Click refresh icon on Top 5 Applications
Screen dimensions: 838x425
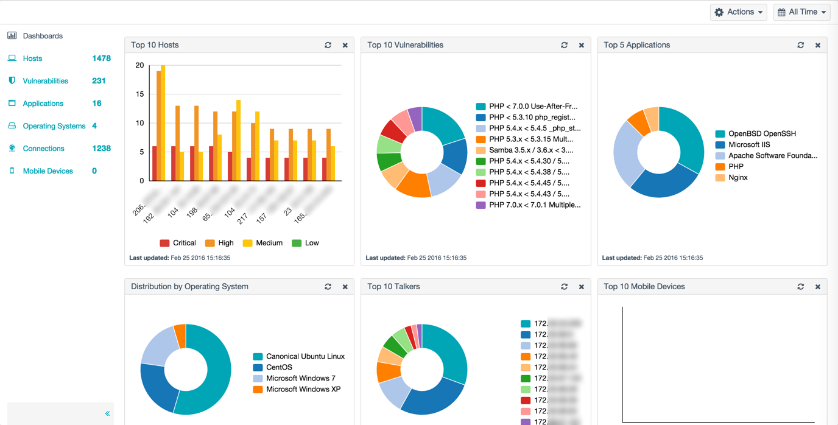(x=800, y=45)
